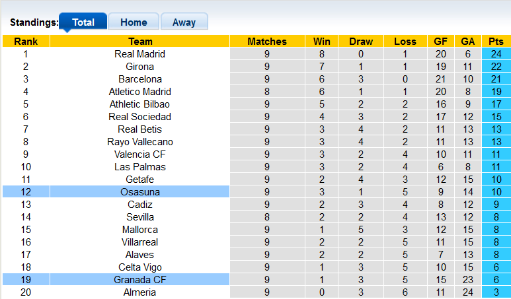Viewport: 511px width, 299px height.
Task: Switch to the Total standings tab
Action: [83, 22]
